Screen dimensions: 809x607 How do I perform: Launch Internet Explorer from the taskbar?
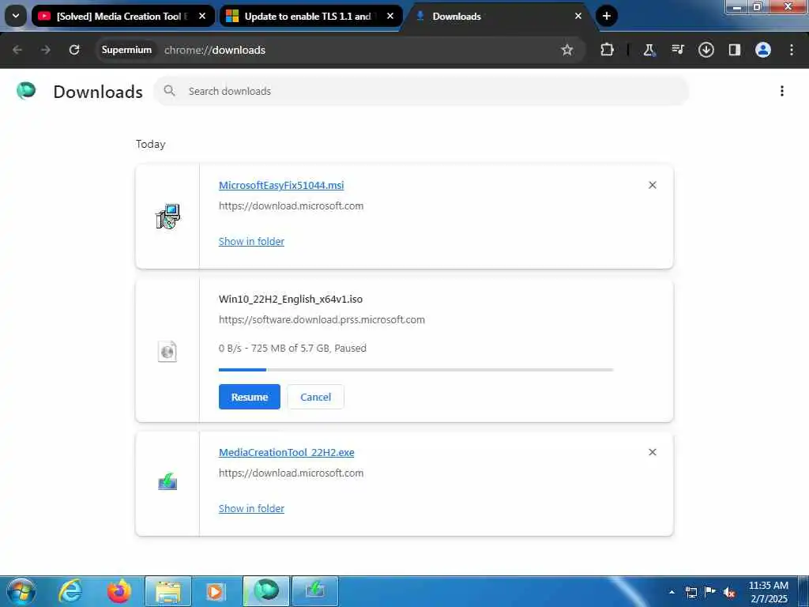pos(70,591)
